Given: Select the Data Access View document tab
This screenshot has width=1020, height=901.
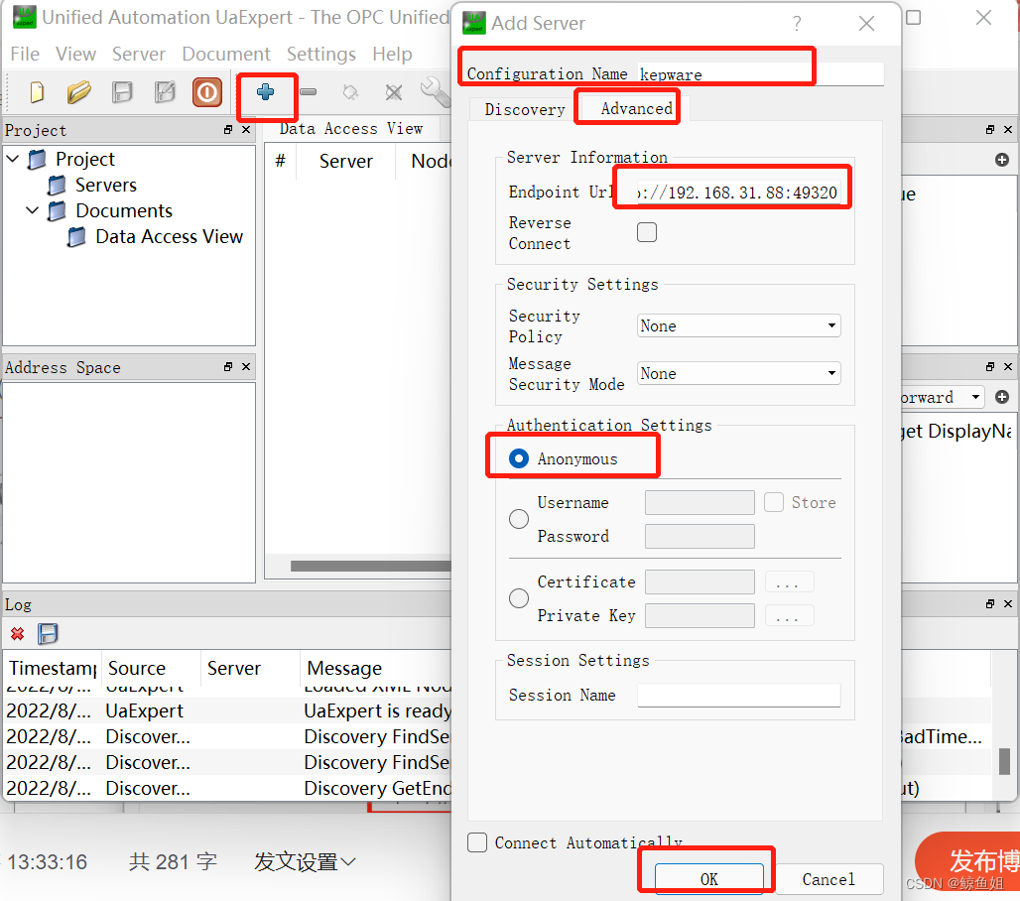Looking at the screenshot, I should click(x=351, y=129).
